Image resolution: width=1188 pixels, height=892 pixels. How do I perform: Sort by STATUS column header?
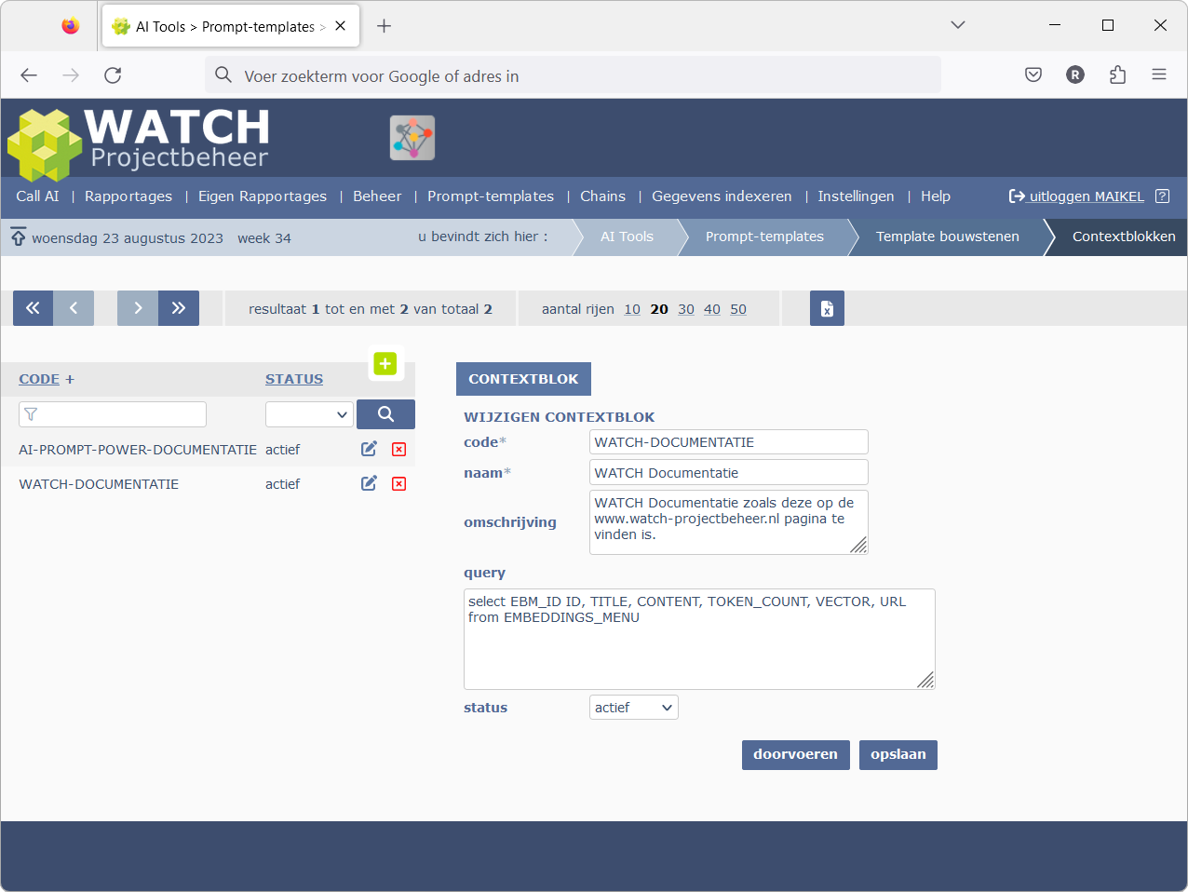(x=294, y=379)
